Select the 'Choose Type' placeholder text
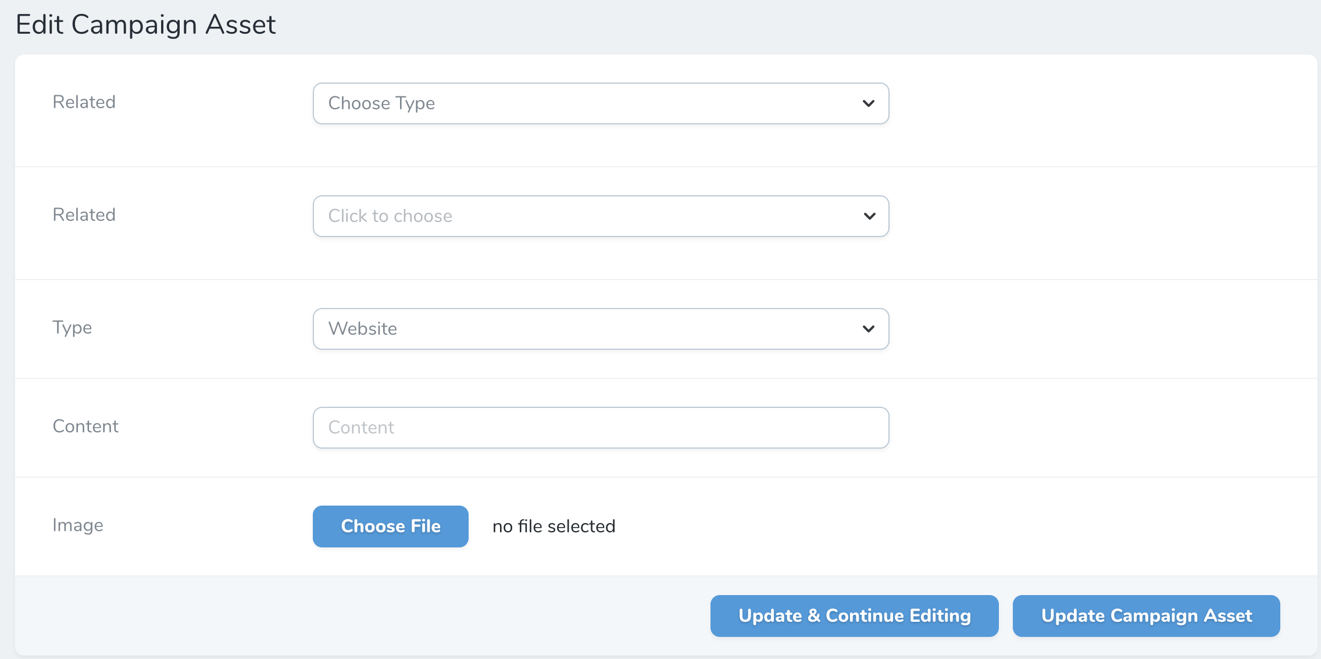Viewport: 1321px width, 659px height. pos(381,103)
